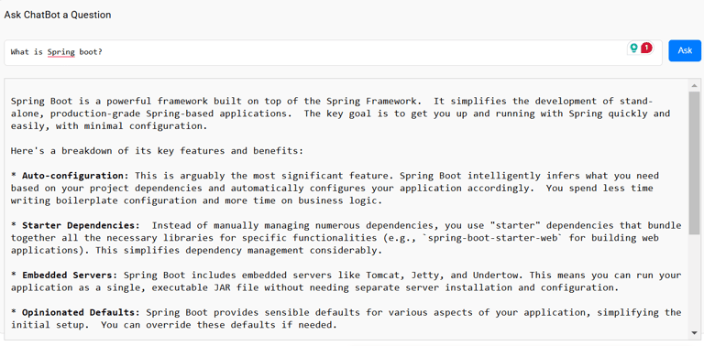Click the underlined word "Spring" in the question

click(61, 52)
